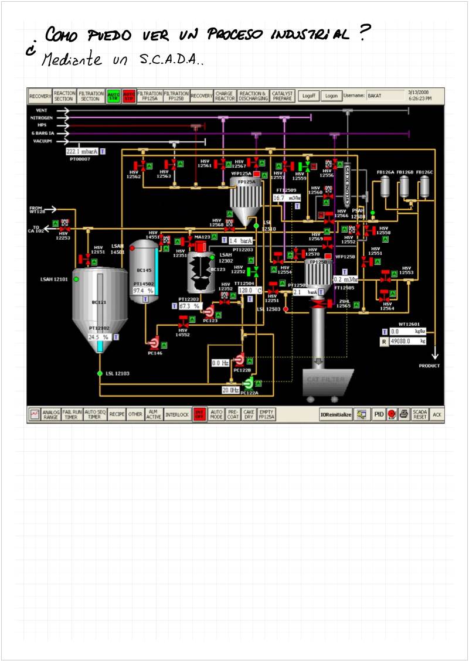469x661 pixels.
Task: Open the trend chart icon in bottom toolbar
Action: coord(35,414)
